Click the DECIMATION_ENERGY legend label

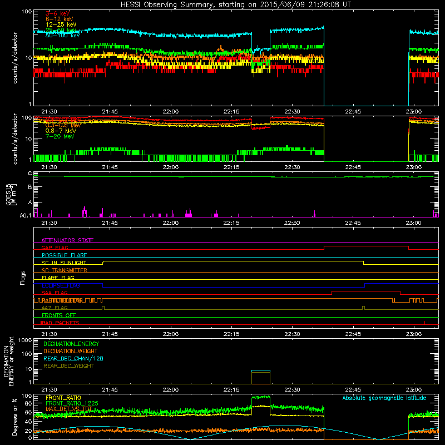71,344
